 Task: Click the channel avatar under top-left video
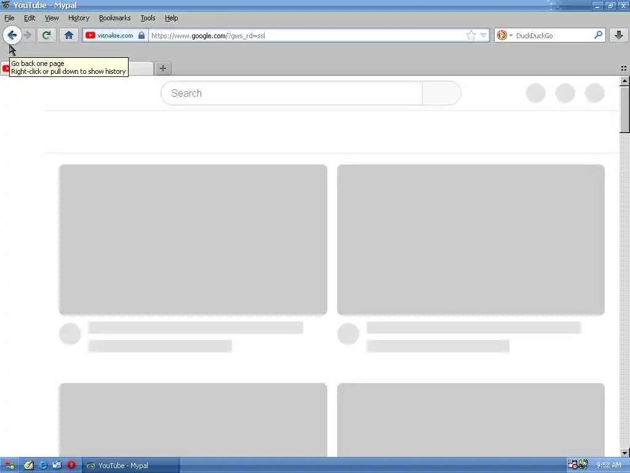click(x=70, y=334)
